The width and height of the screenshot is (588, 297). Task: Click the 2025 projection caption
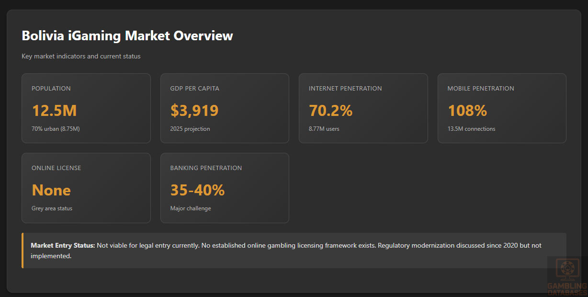[x=190, y=129]
